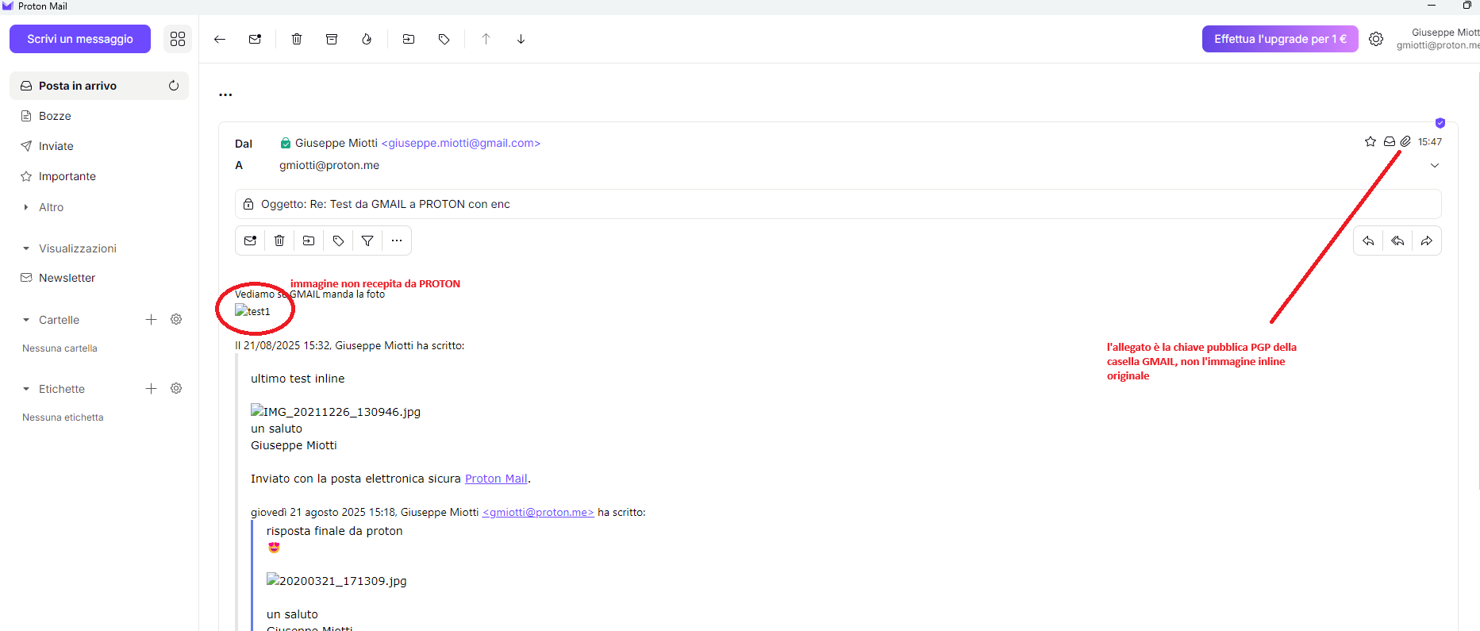Go back to the message list

[220, 39]
